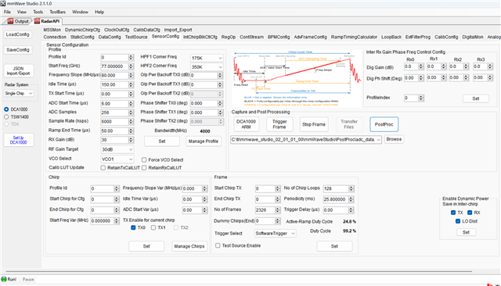The image size is (501, 286).
Task: Uncheck TX0 enable for current chirp
Action: click(x=133, y=227)
